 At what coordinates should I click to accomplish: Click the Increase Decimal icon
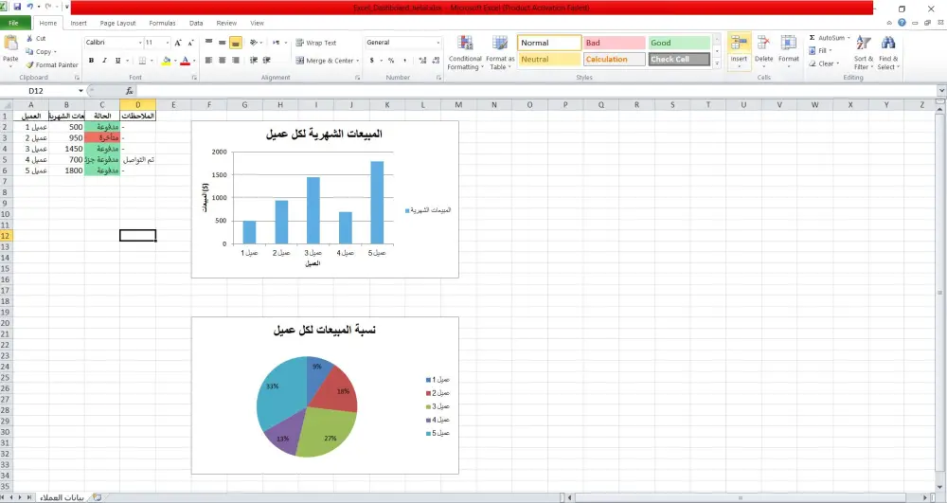click(422, 61)
